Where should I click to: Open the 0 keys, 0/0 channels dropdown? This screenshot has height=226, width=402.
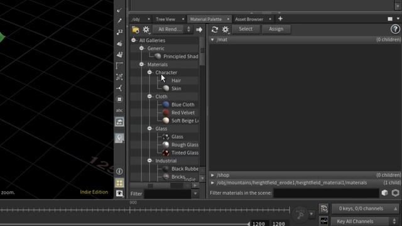coord(365,208)
